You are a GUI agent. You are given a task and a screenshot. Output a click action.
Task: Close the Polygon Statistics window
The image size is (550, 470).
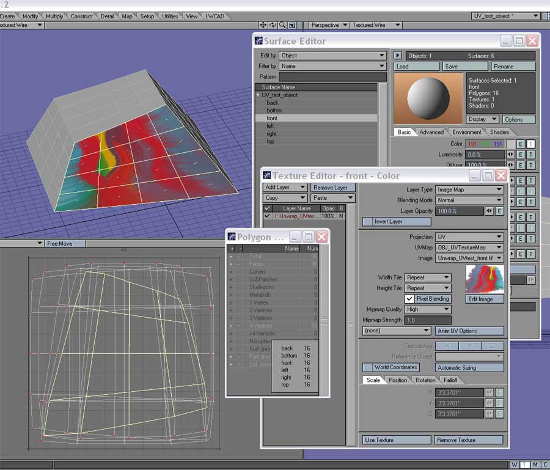click(321, 237)
